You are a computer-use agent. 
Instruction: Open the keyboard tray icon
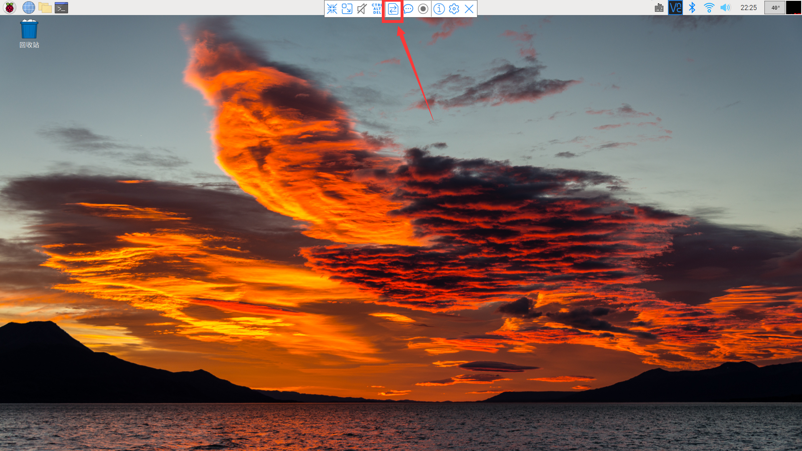pos(659,8)
